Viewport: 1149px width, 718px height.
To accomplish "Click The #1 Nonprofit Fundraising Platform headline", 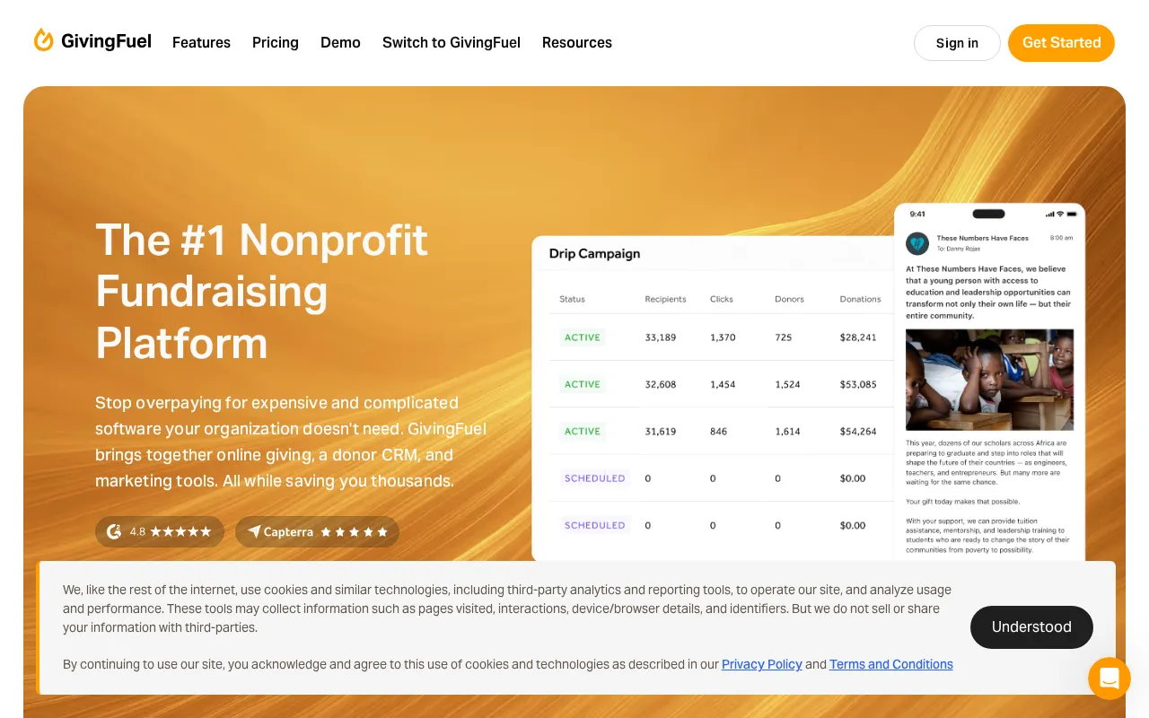I will pyautogui.click(x=262, y=292).
